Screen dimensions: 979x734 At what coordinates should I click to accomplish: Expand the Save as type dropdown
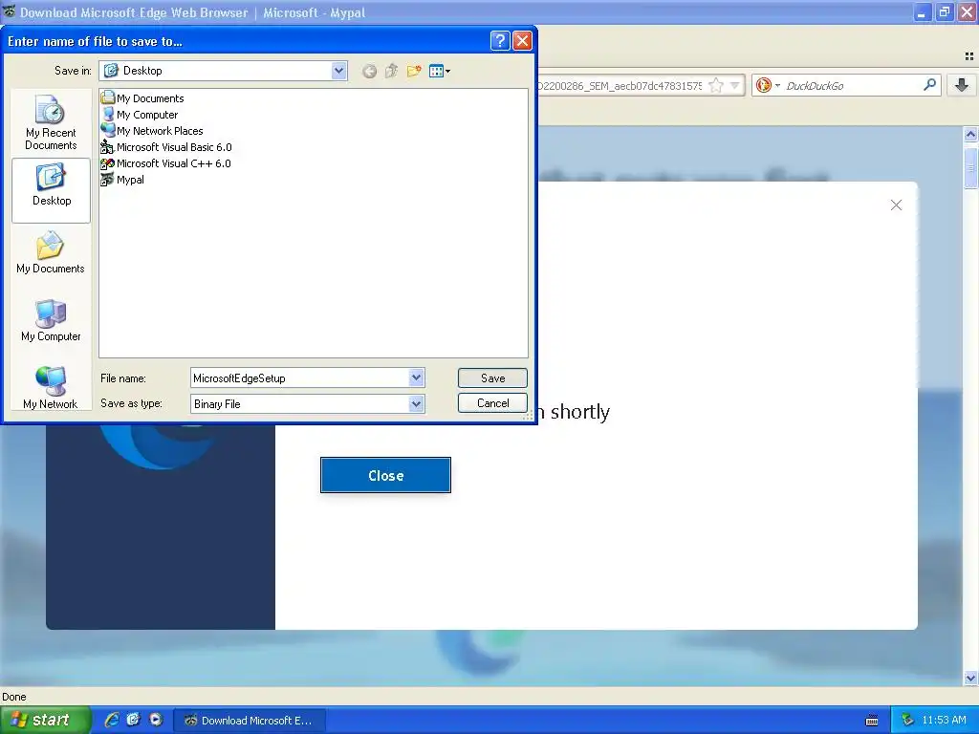(x=417, y=404)
